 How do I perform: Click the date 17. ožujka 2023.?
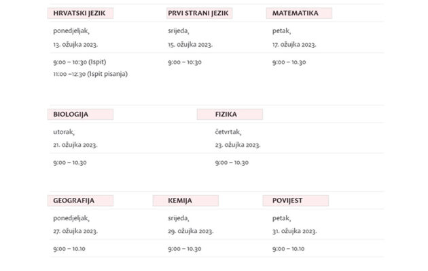[294, 45]
